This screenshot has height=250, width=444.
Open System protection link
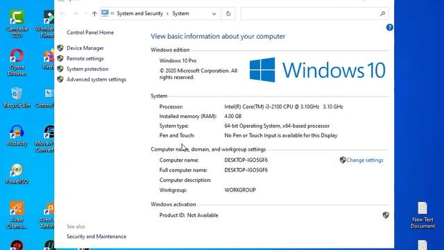(87, 69)
